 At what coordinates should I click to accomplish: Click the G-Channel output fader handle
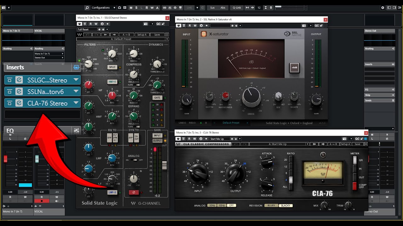(164, 166)
